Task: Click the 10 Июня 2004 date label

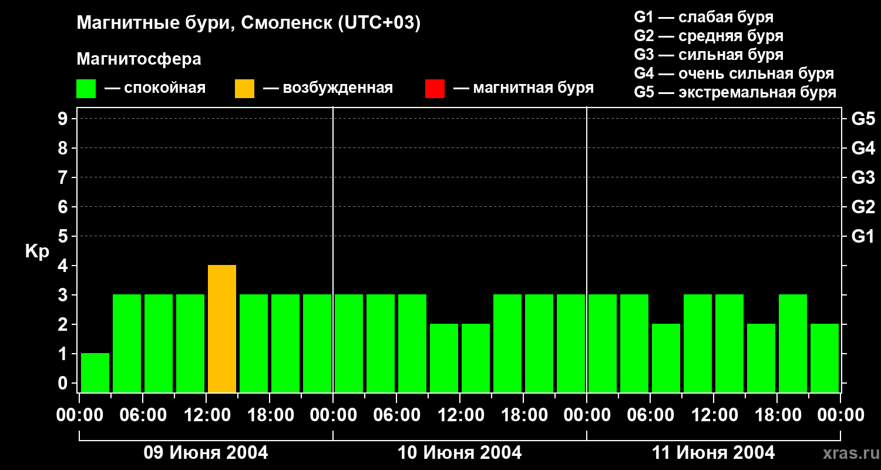Action: pos(459,453)
